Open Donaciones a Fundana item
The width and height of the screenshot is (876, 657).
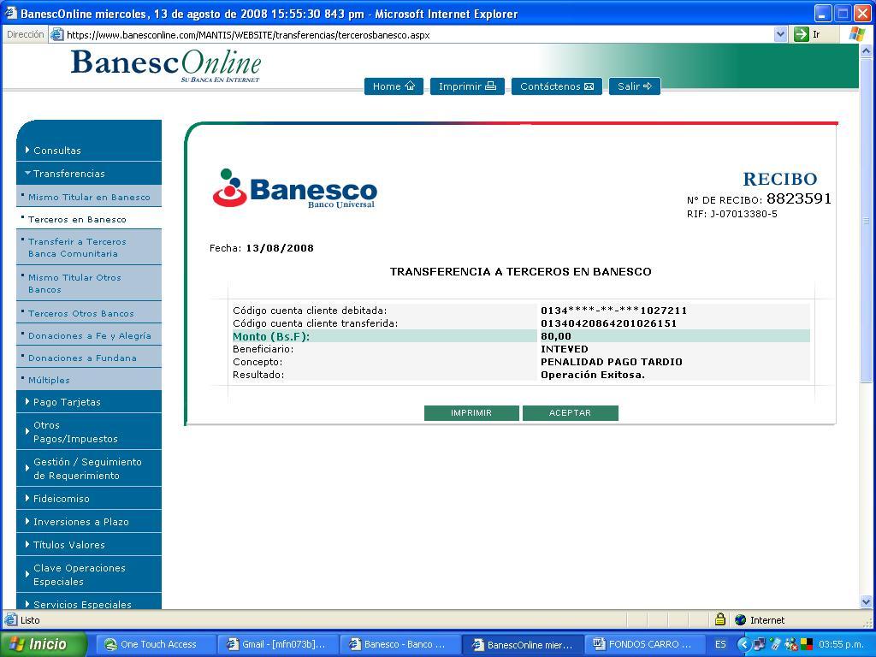[x=89, y=358]
